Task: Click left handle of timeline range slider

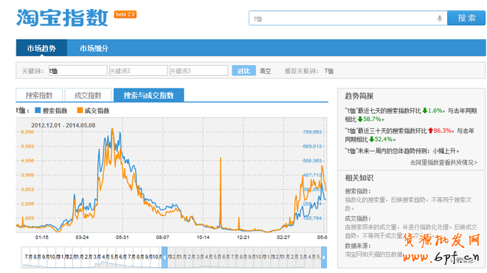Action: pos(165,258)
